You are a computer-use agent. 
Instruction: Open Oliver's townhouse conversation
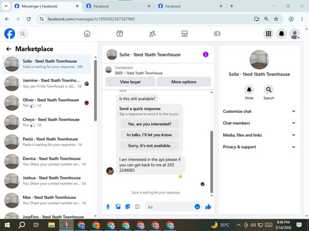(47, 103)
